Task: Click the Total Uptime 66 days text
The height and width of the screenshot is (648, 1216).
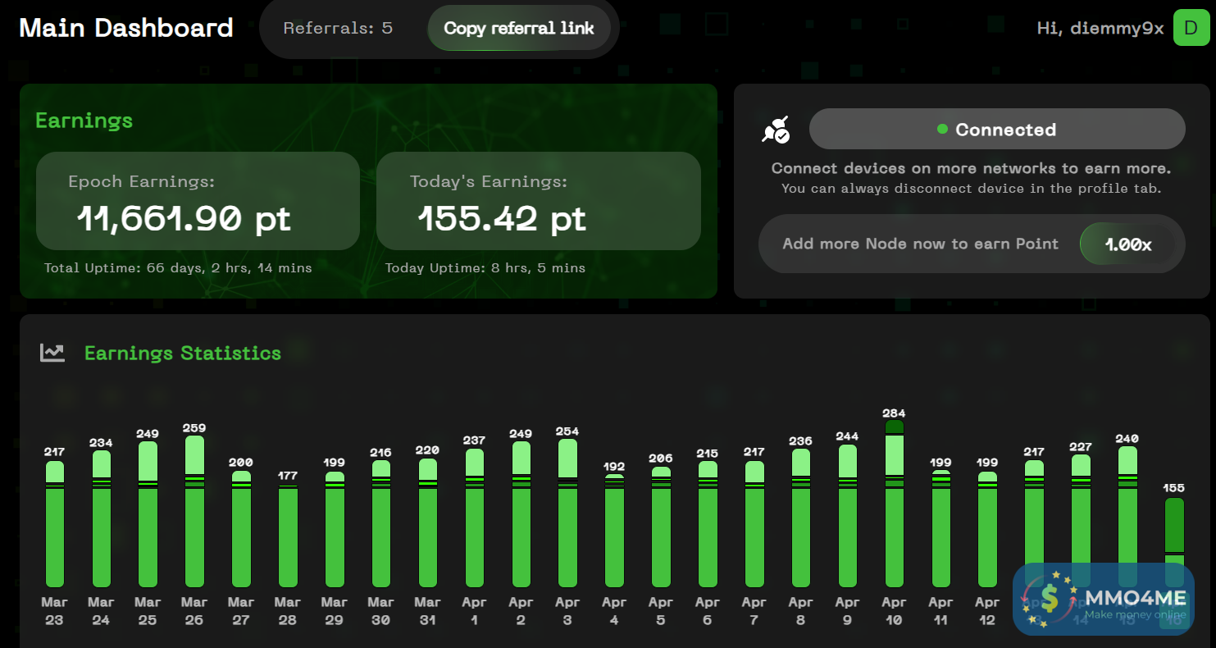Action: (x=178, y=267)
